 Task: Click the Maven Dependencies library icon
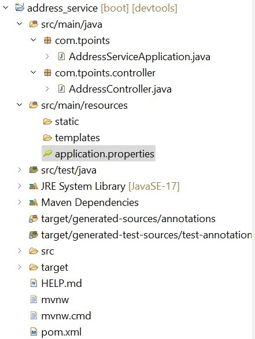coord(34,202)
